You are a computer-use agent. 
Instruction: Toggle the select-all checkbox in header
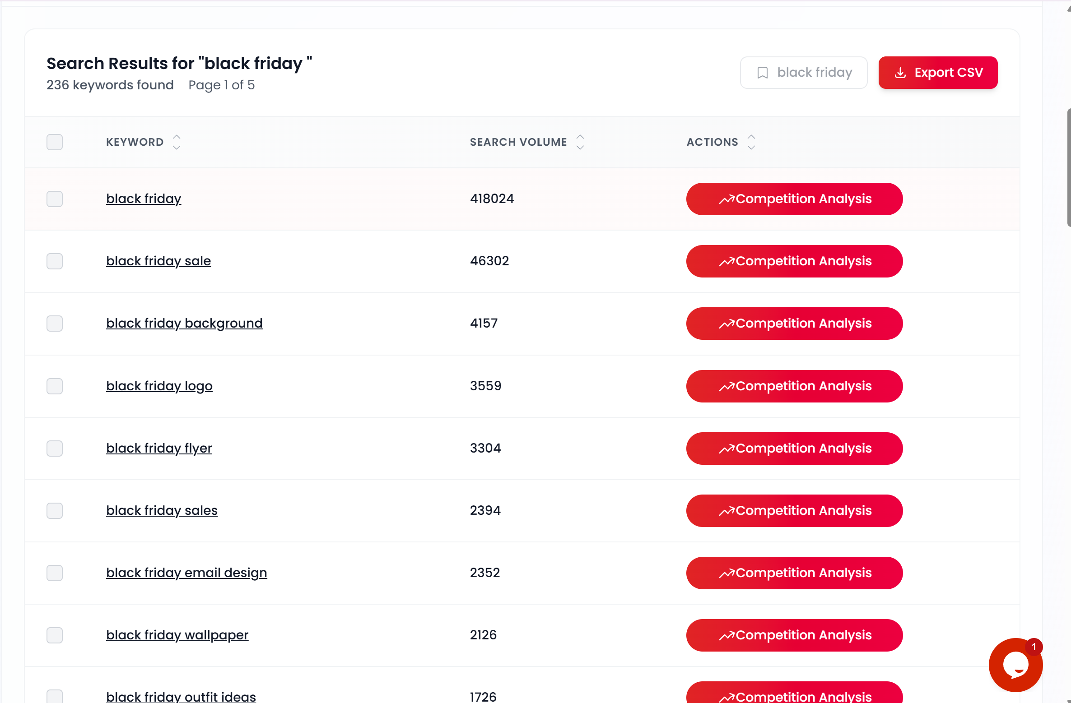pos(55,142)
